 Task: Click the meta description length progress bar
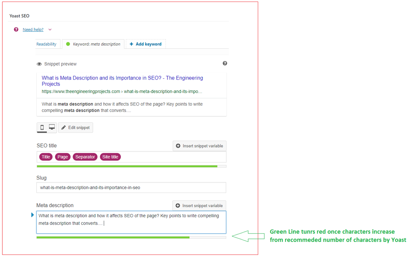(131, 238)
